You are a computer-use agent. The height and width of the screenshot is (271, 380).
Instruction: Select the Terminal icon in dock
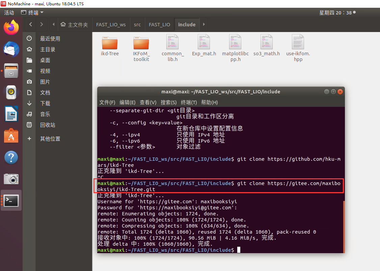click(x=11, y=201)
